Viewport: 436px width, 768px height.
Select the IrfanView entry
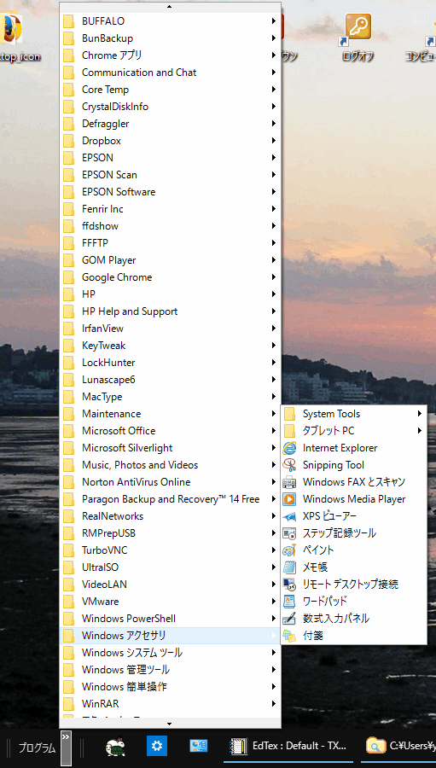pos(170,329)
